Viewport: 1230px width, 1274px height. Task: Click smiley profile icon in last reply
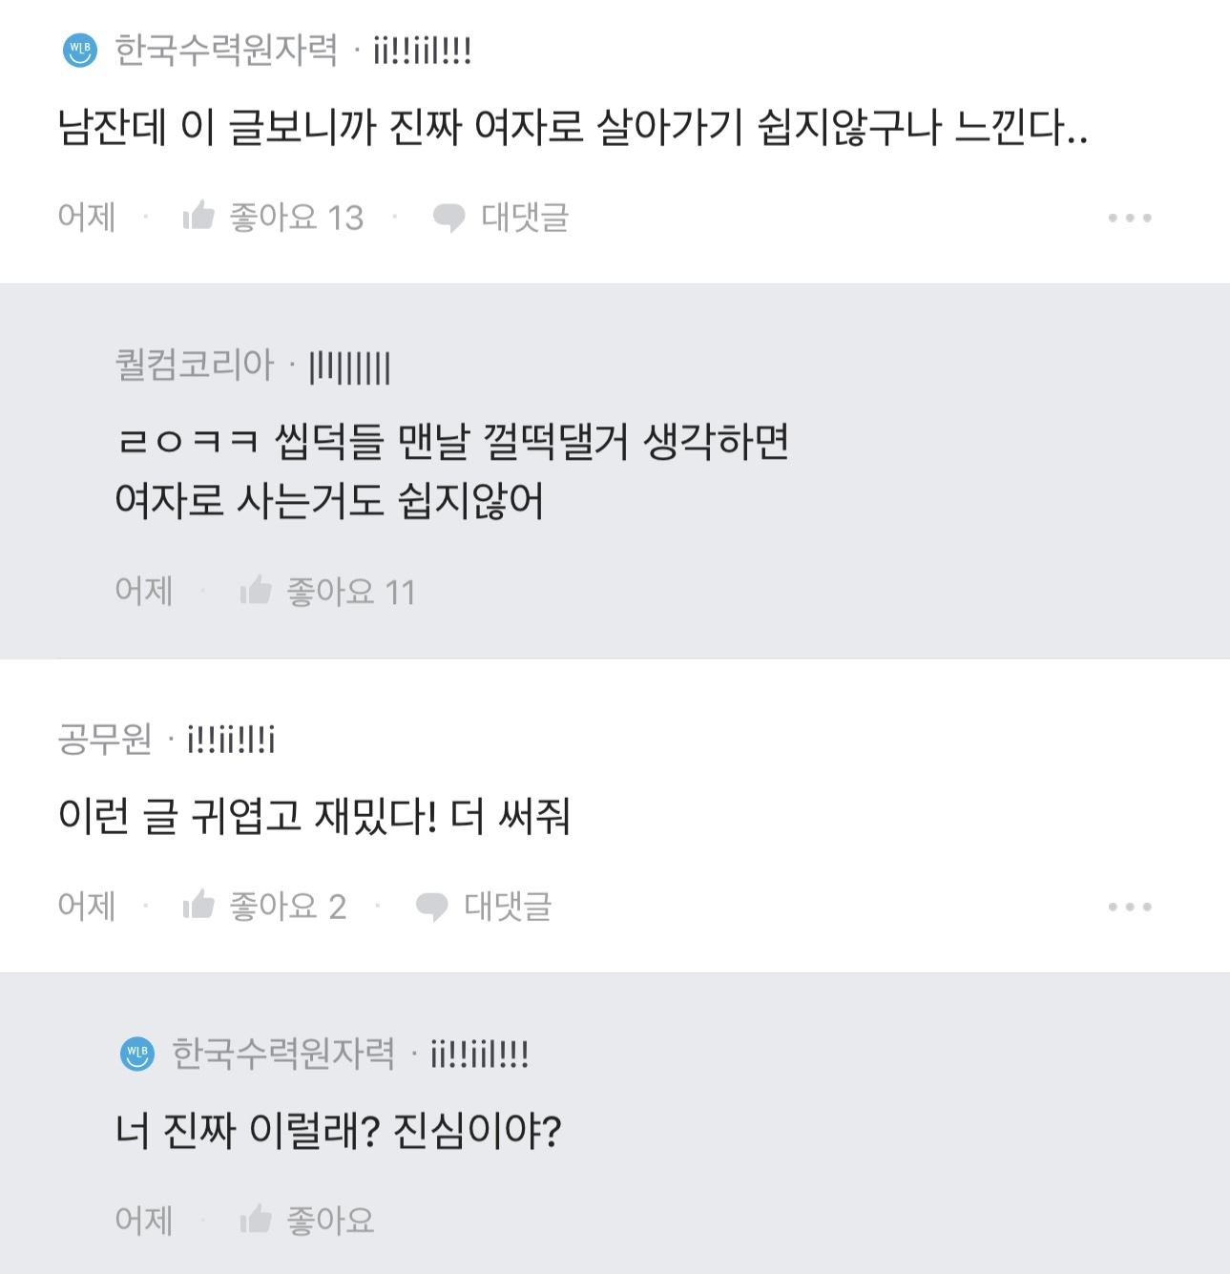coord(137,1054)
